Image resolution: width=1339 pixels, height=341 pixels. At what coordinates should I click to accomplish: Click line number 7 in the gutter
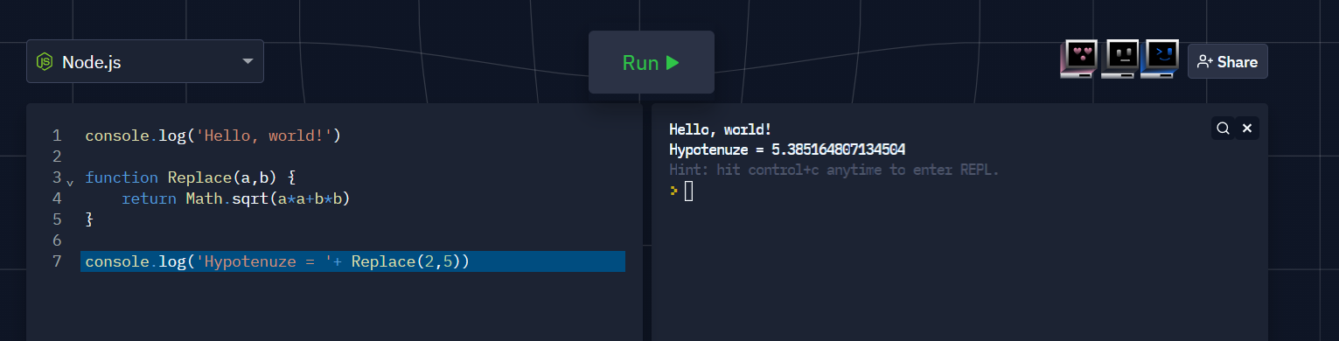57,261
